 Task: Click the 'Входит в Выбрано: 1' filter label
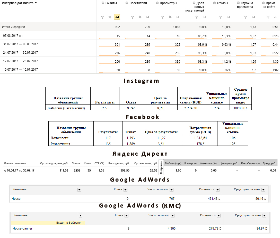coord(70,223)
